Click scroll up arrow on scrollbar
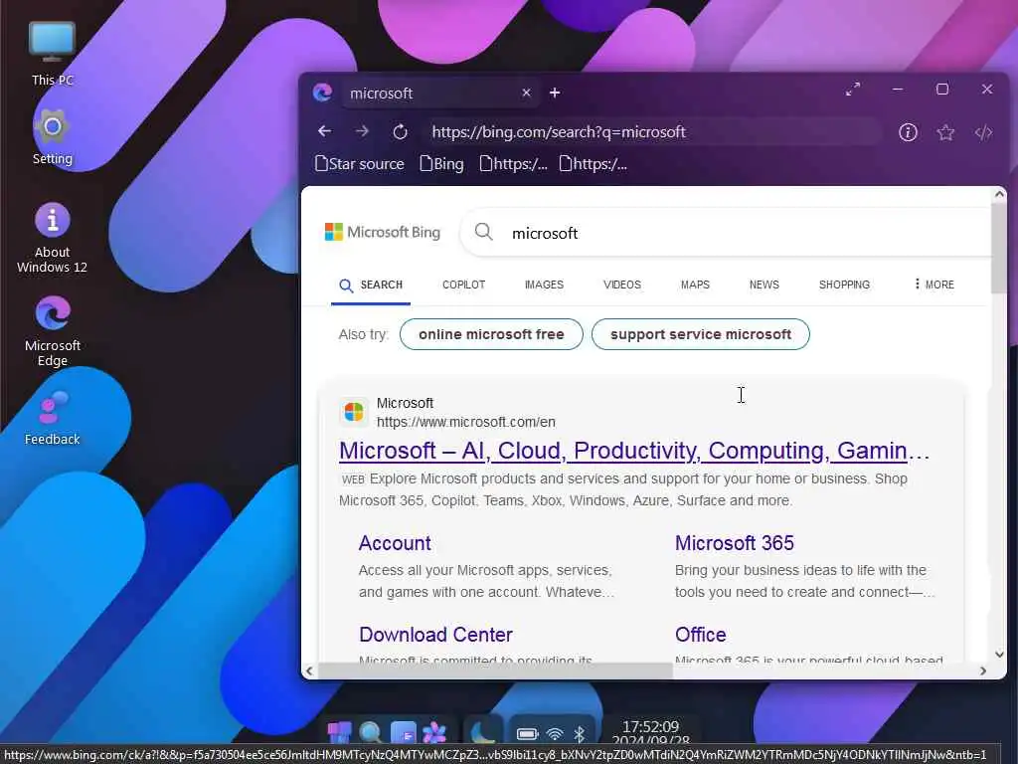This screenshot has width=1018, height=764. (x=999, y=194)
